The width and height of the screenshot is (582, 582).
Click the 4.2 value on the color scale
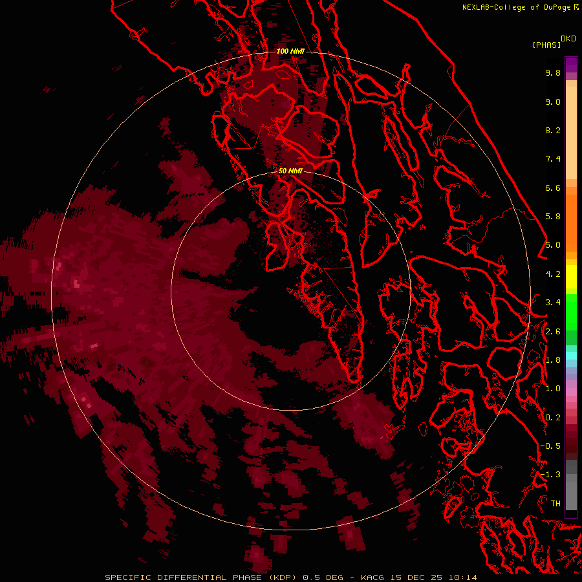553,274
